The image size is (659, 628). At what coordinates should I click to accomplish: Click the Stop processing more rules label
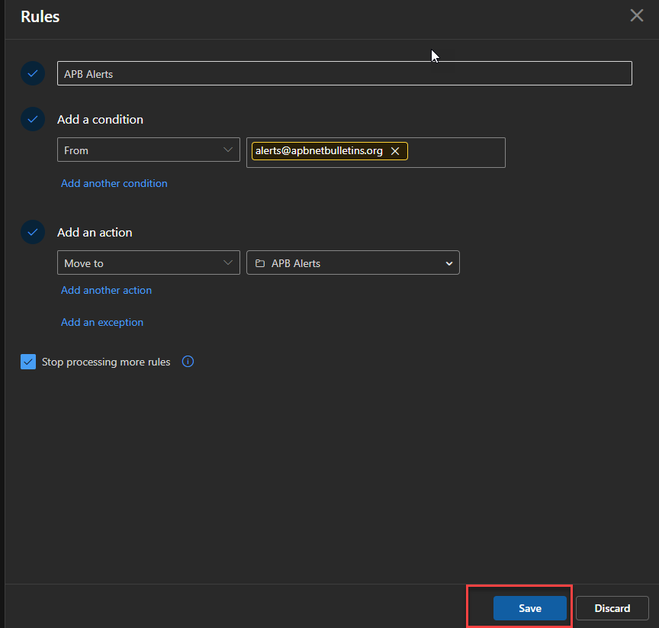(106, 362)
